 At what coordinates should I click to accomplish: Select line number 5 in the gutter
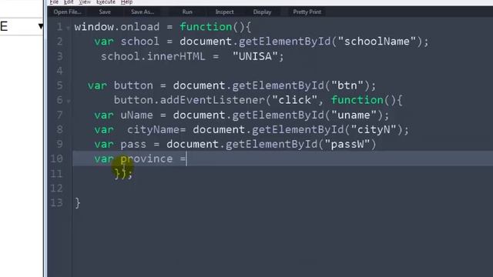tap(59, 85)
